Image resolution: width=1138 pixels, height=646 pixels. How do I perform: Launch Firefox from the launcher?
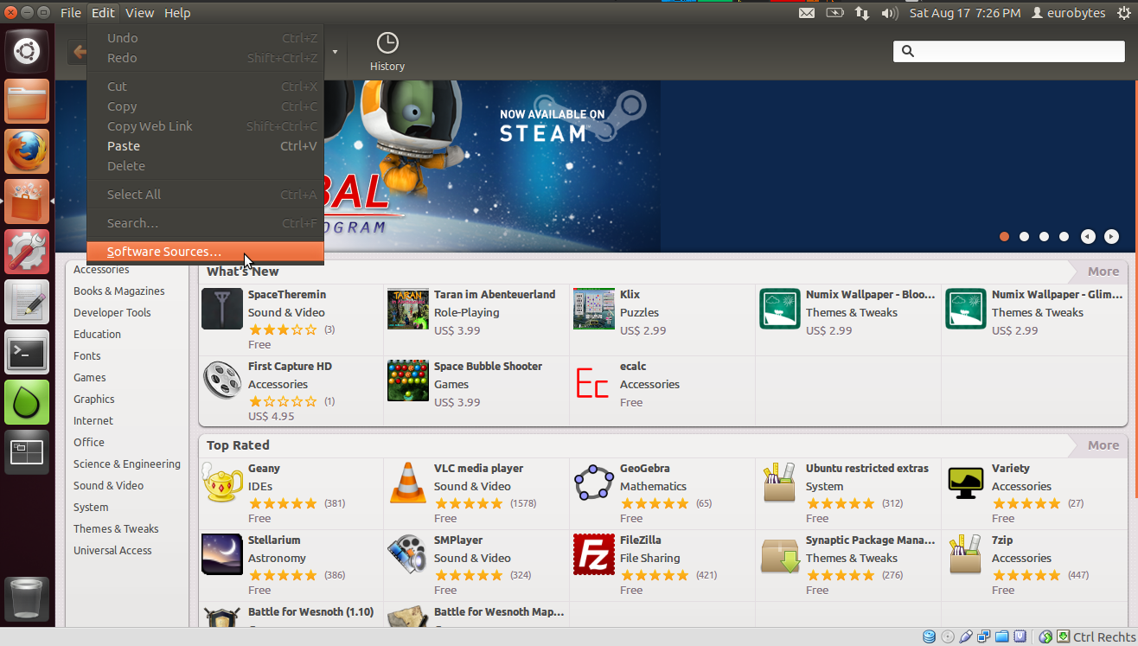pyautogui.click(x=27, y=152)
